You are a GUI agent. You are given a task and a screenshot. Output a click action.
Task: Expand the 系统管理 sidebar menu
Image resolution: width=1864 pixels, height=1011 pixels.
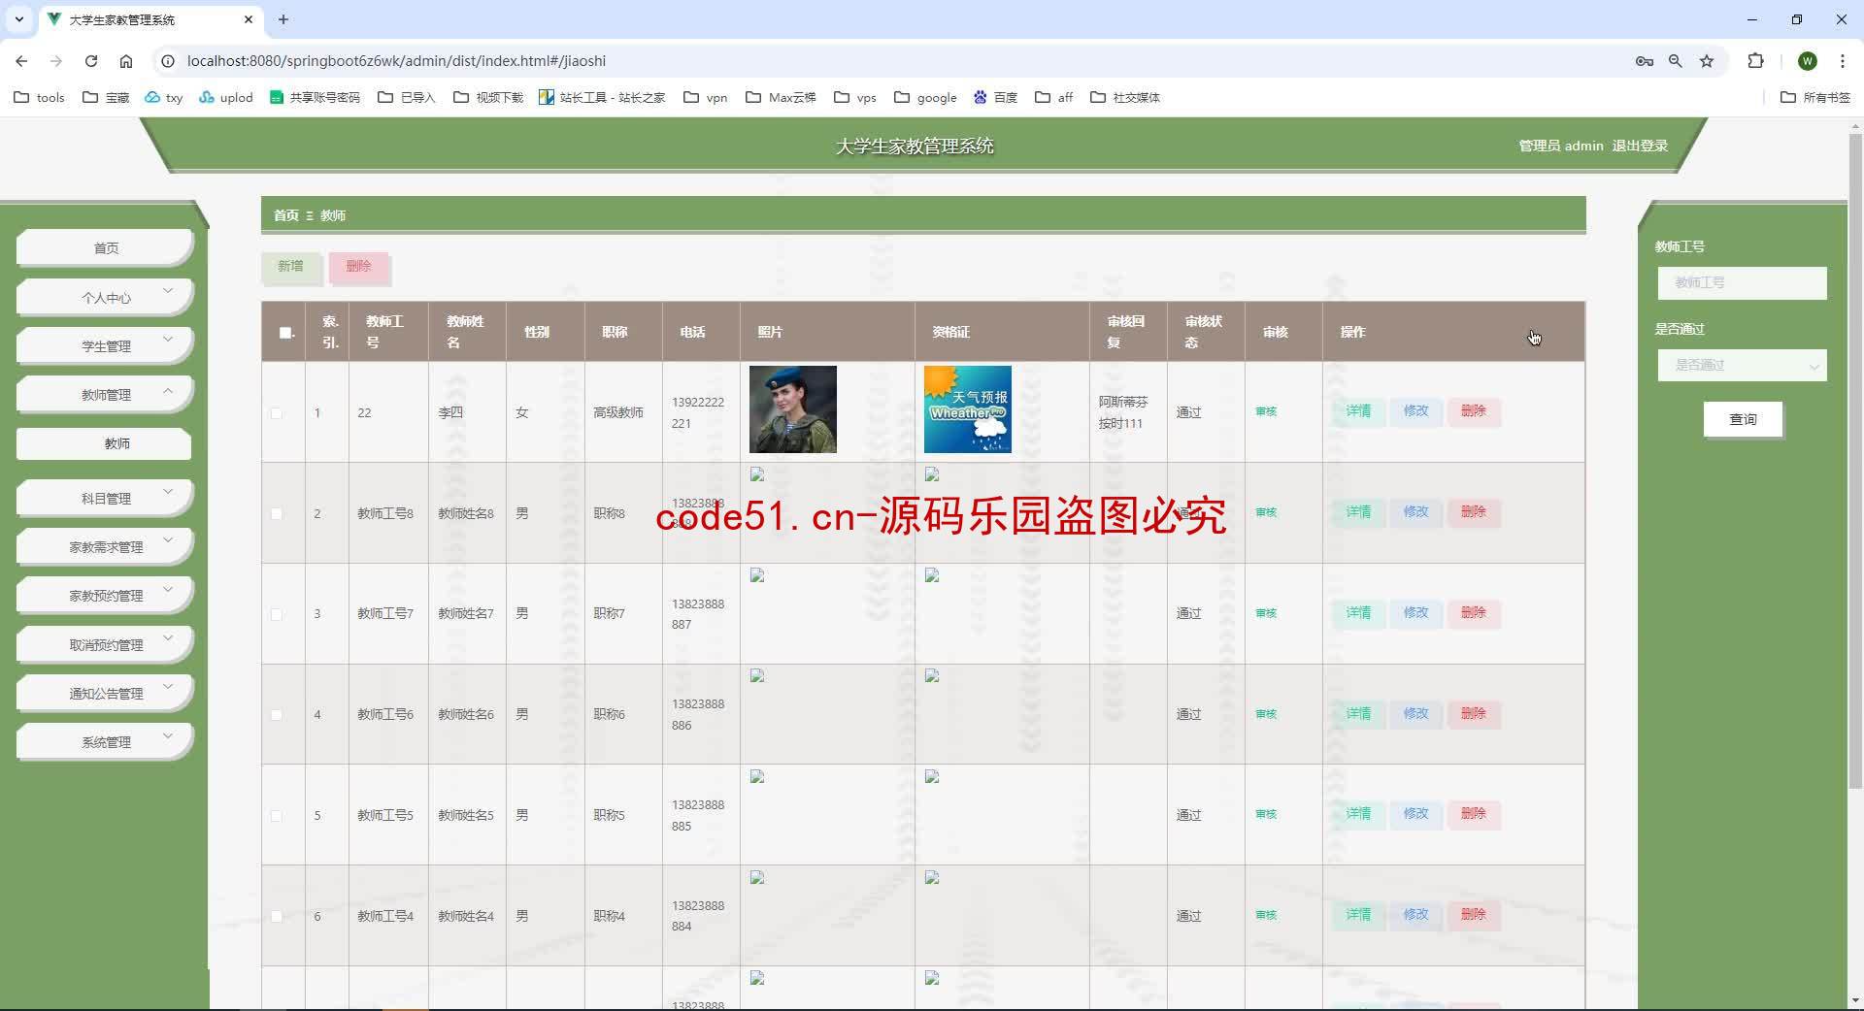(x=105, y=741)
